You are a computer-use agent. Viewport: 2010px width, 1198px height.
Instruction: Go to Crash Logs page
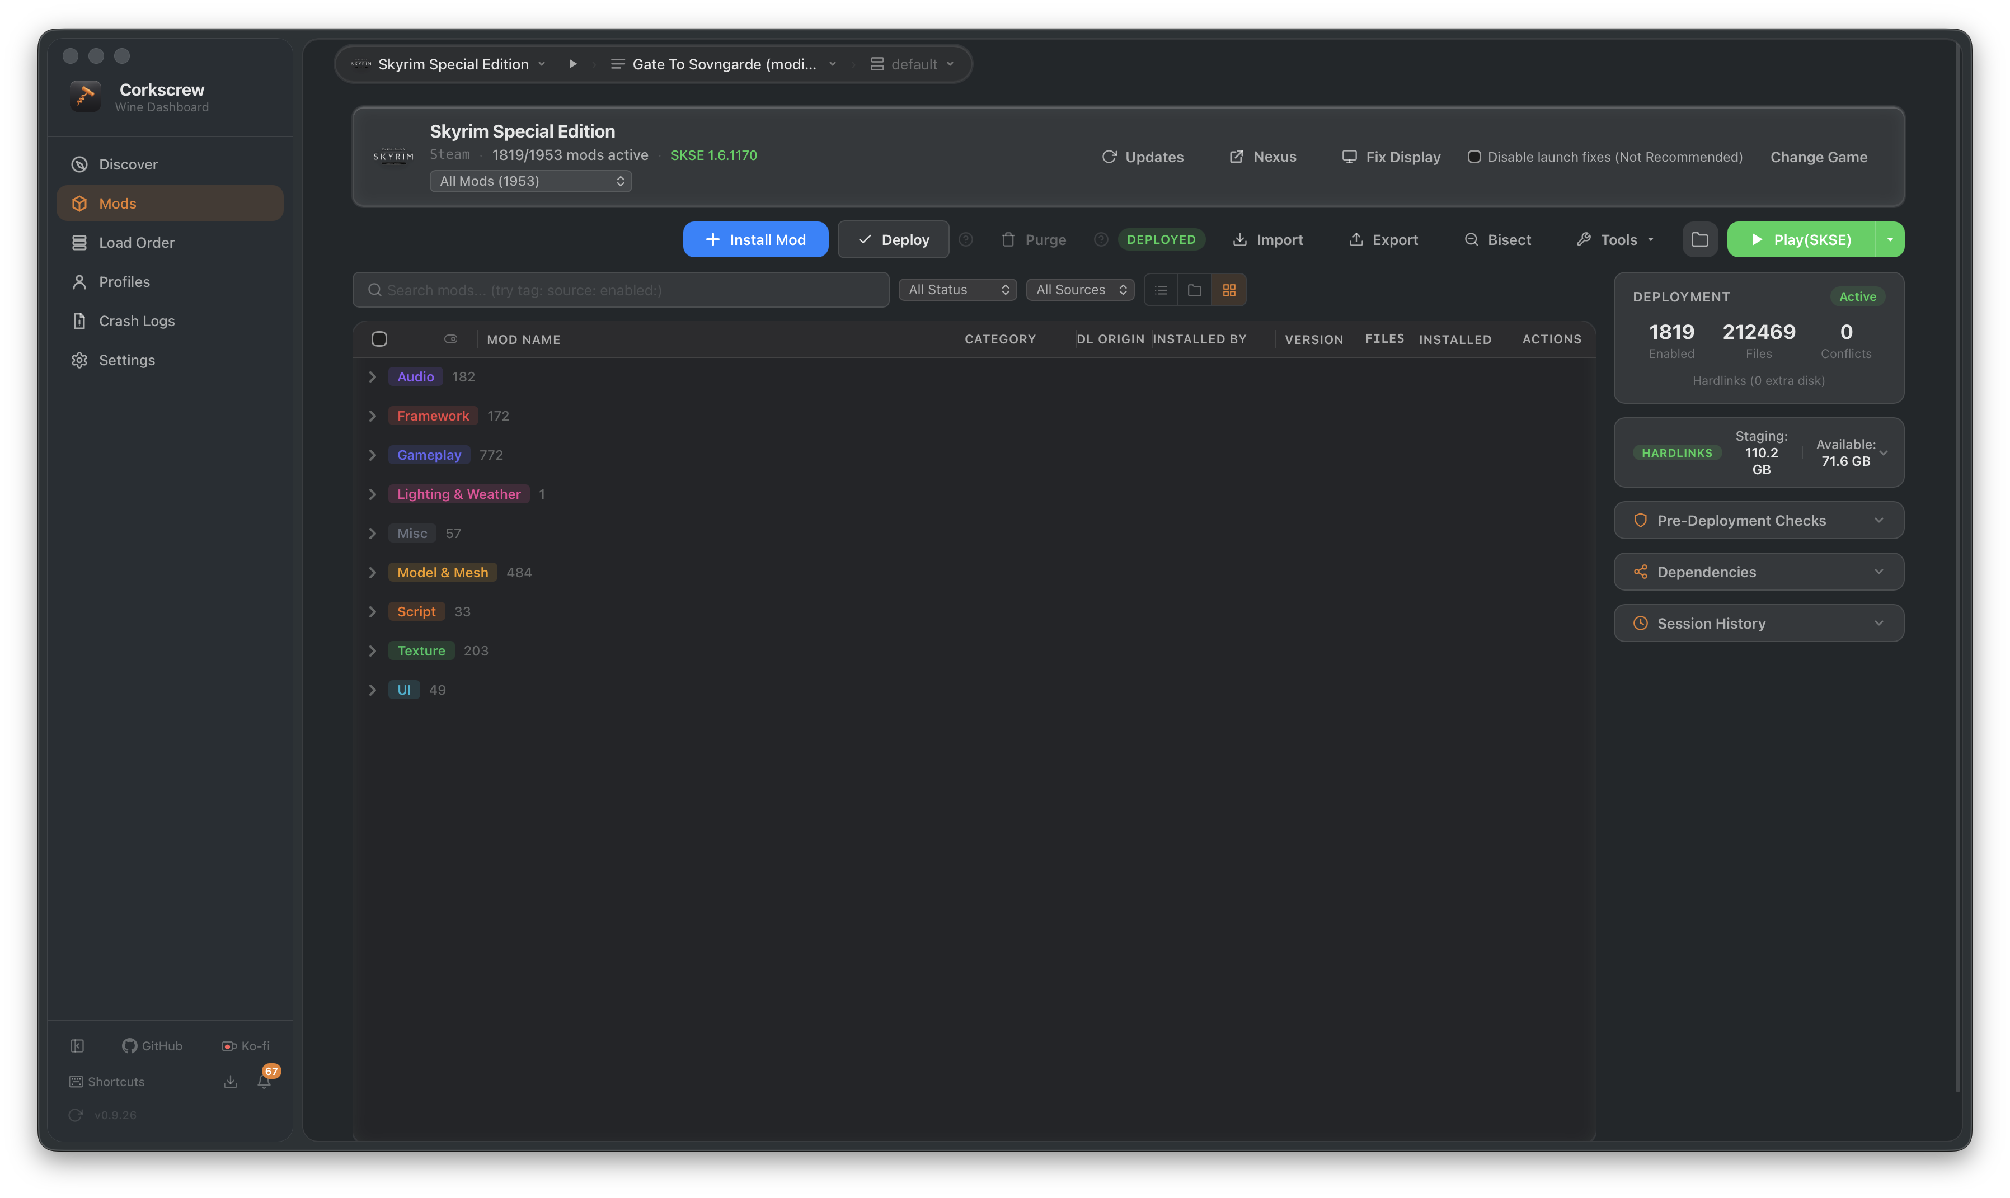coord(137,320)
